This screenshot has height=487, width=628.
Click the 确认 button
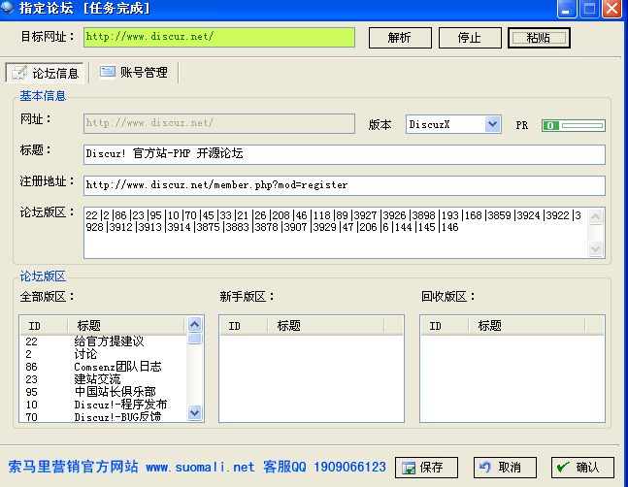[x=582, y=468]
